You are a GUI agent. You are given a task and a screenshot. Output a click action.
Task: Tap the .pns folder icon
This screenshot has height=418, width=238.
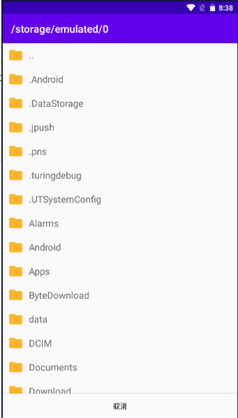click(15, 151)
